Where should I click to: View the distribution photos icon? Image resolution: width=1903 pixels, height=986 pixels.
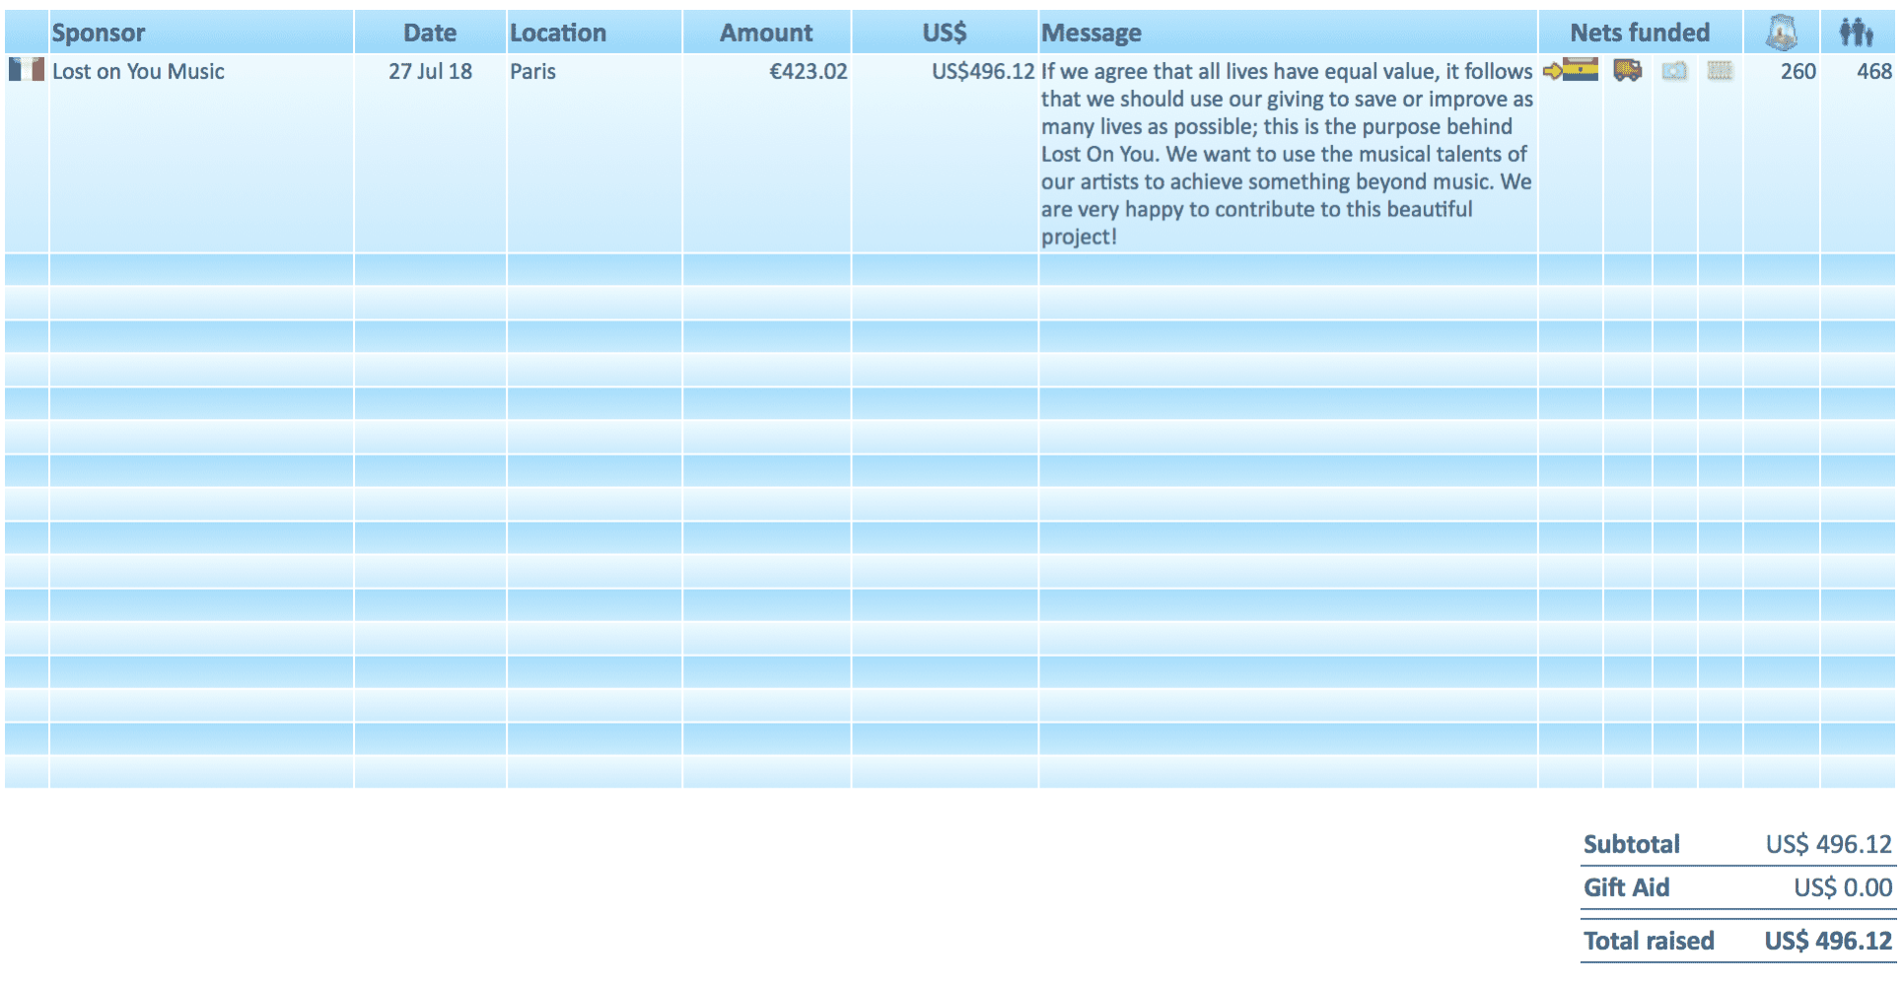pos(1674,70)
